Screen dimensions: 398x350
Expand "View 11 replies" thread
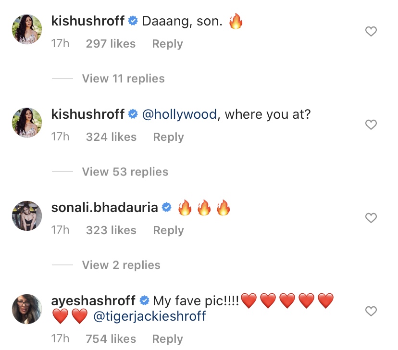coord(123,78)
